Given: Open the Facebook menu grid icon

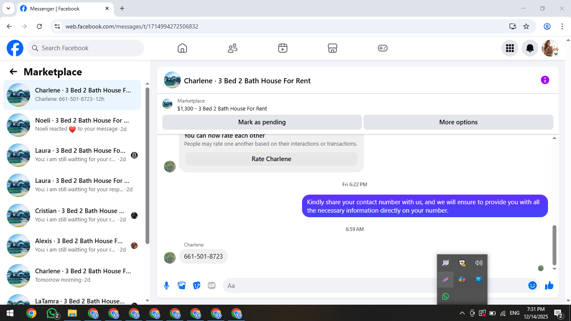Looking at the screenshot, I should coord(510,48).
